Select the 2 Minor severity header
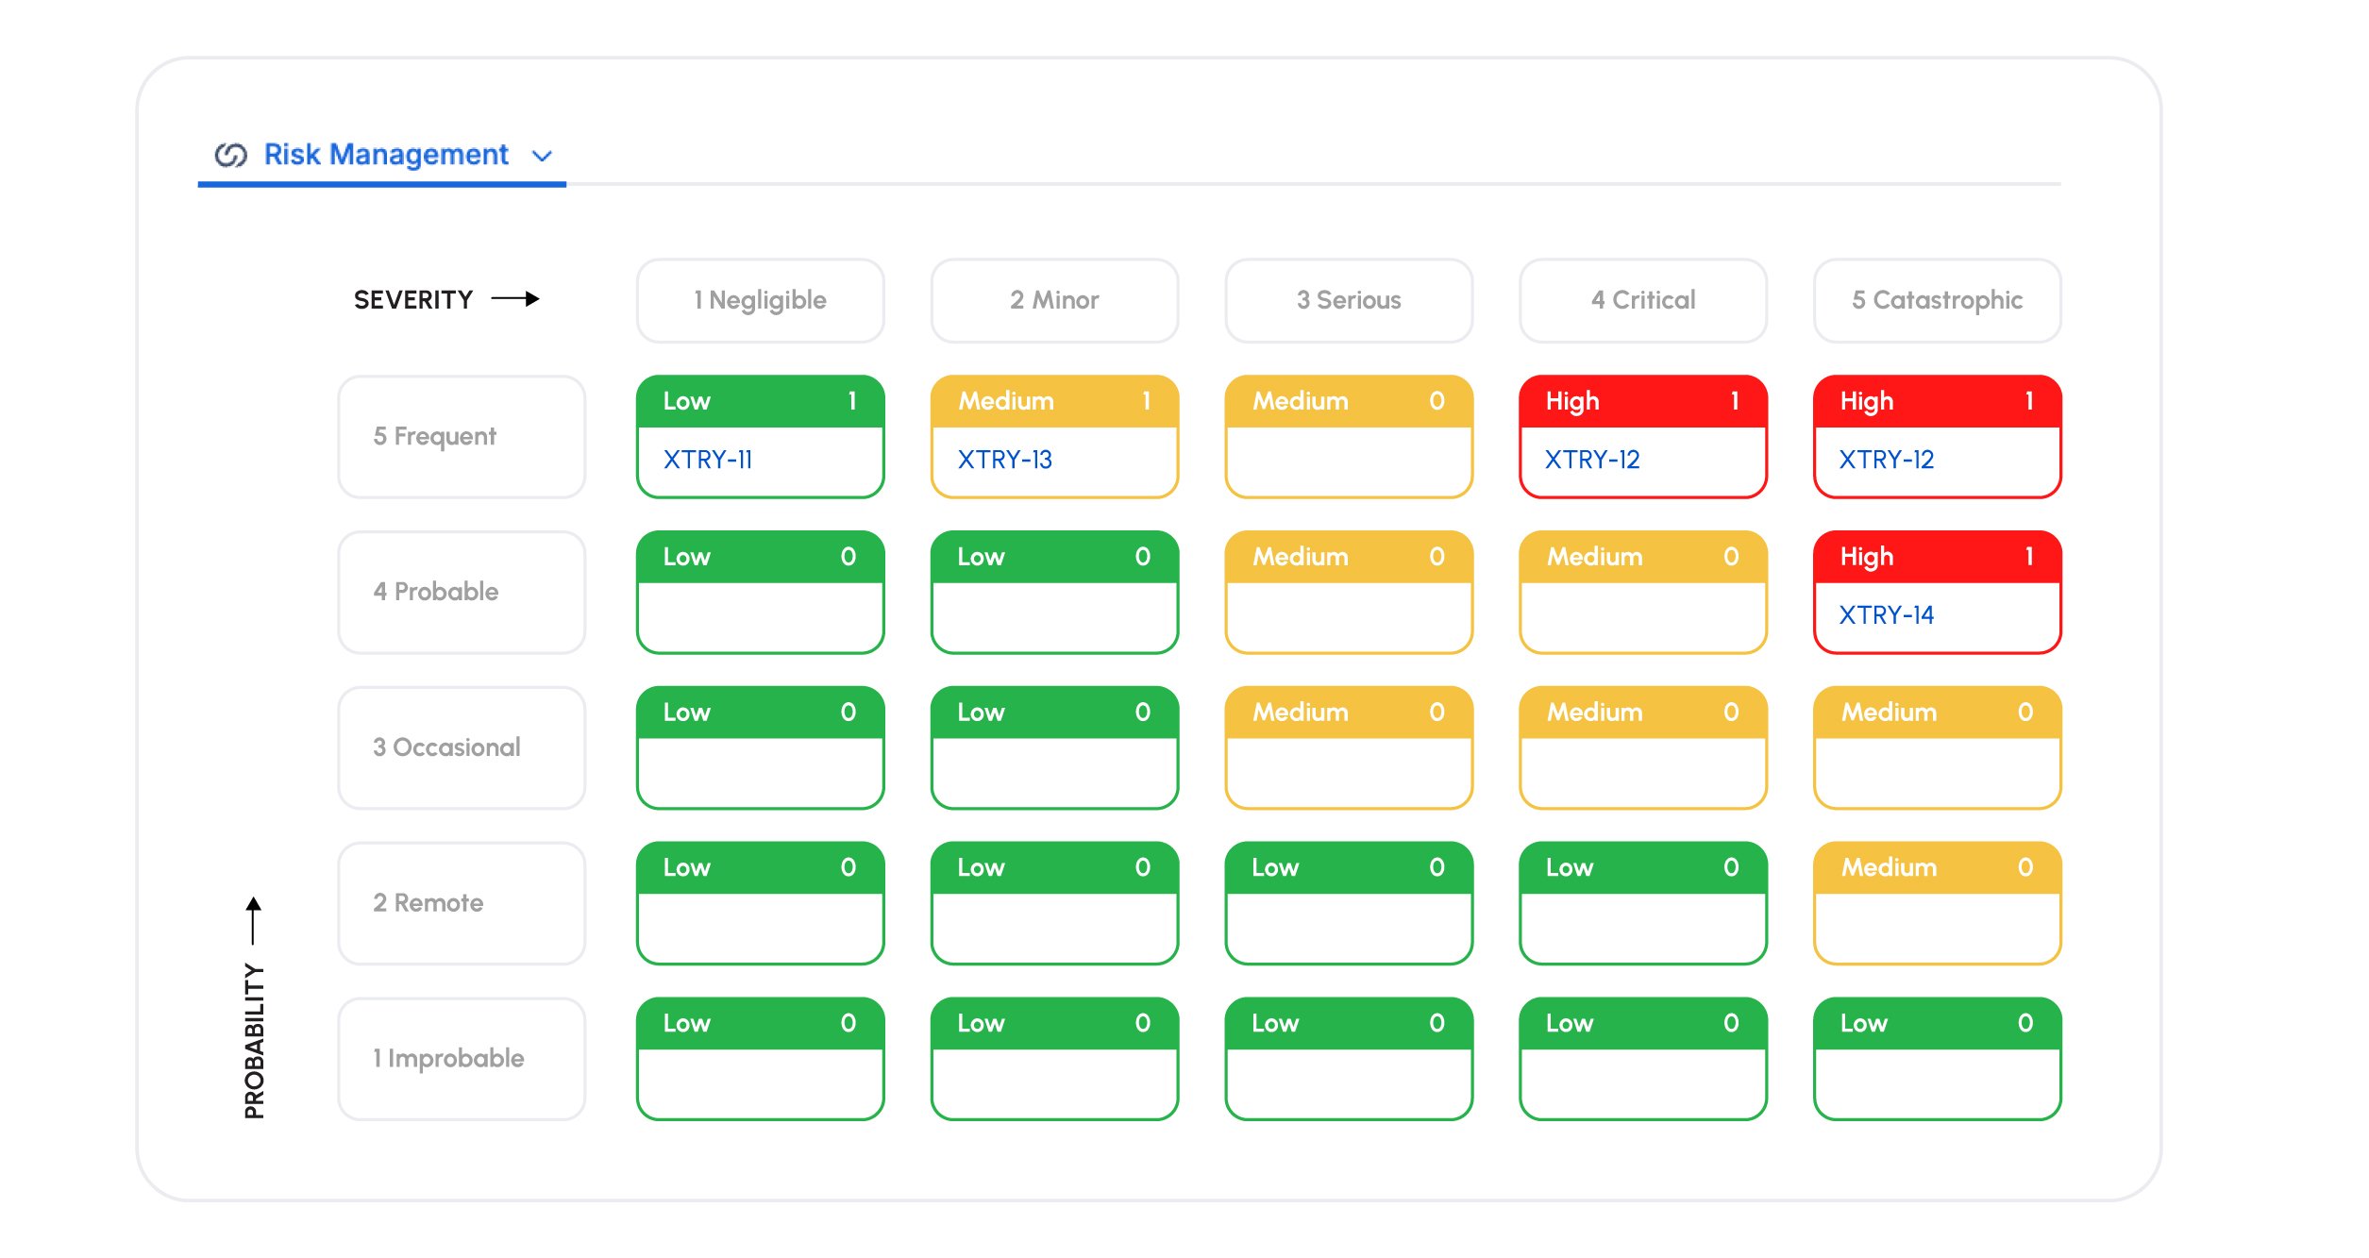The width and height of the screenshot is (2369, 1258). click(x=1055, y=300)
